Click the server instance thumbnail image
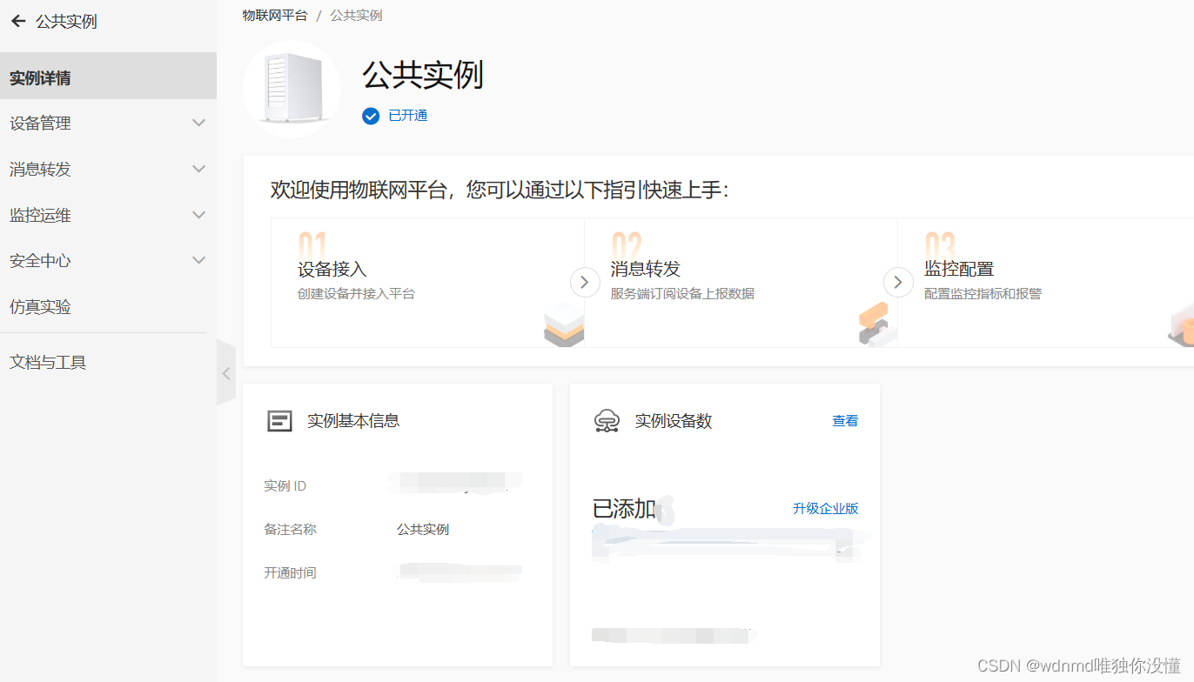 [x=291, y=89]
